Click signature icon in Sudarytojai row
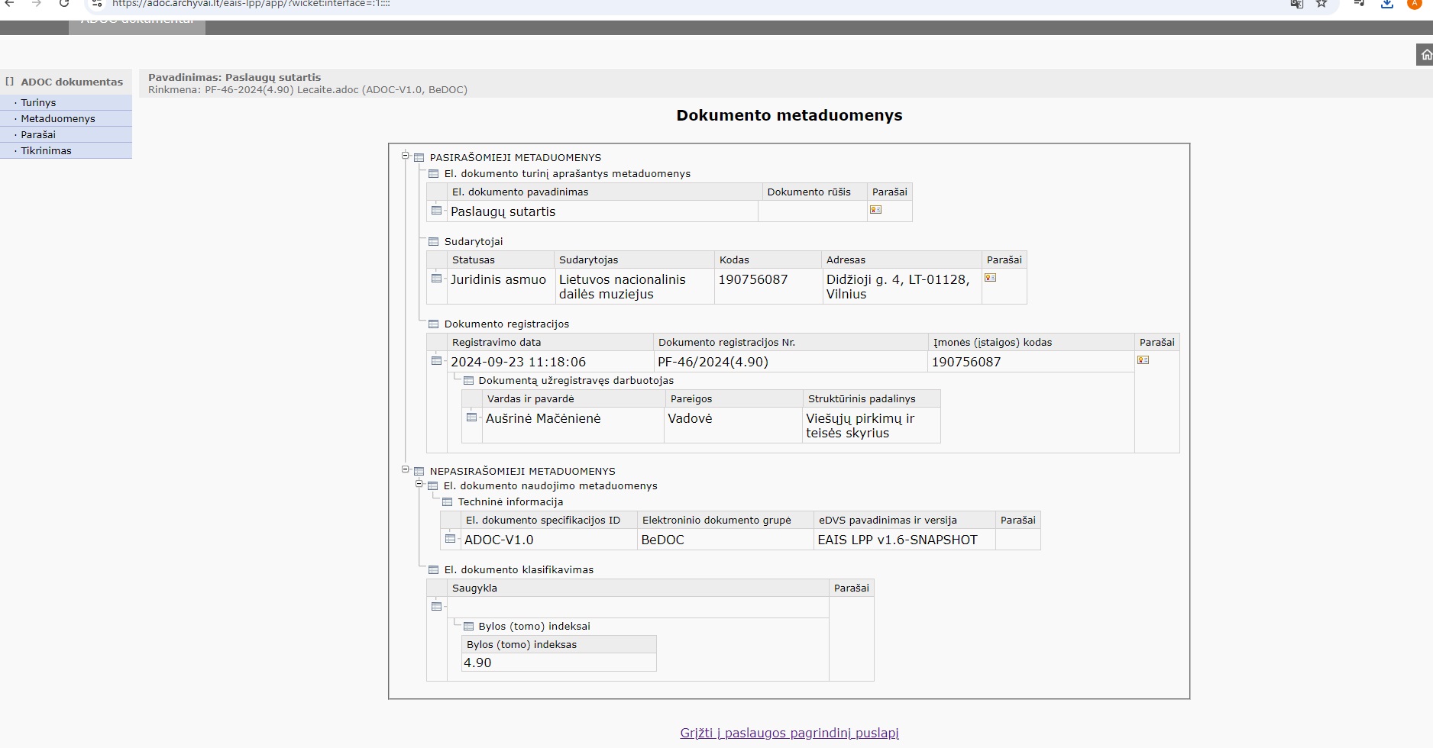1433x748 pixels. (990, 278)
